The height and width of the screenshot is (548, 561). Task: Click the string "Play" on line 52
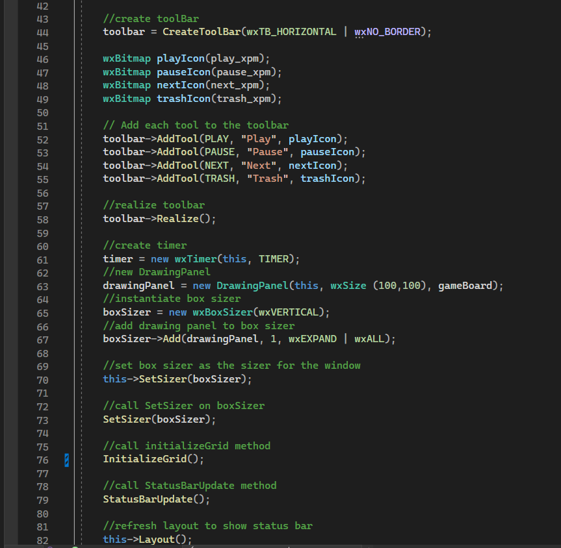click(x=258, y=138)
